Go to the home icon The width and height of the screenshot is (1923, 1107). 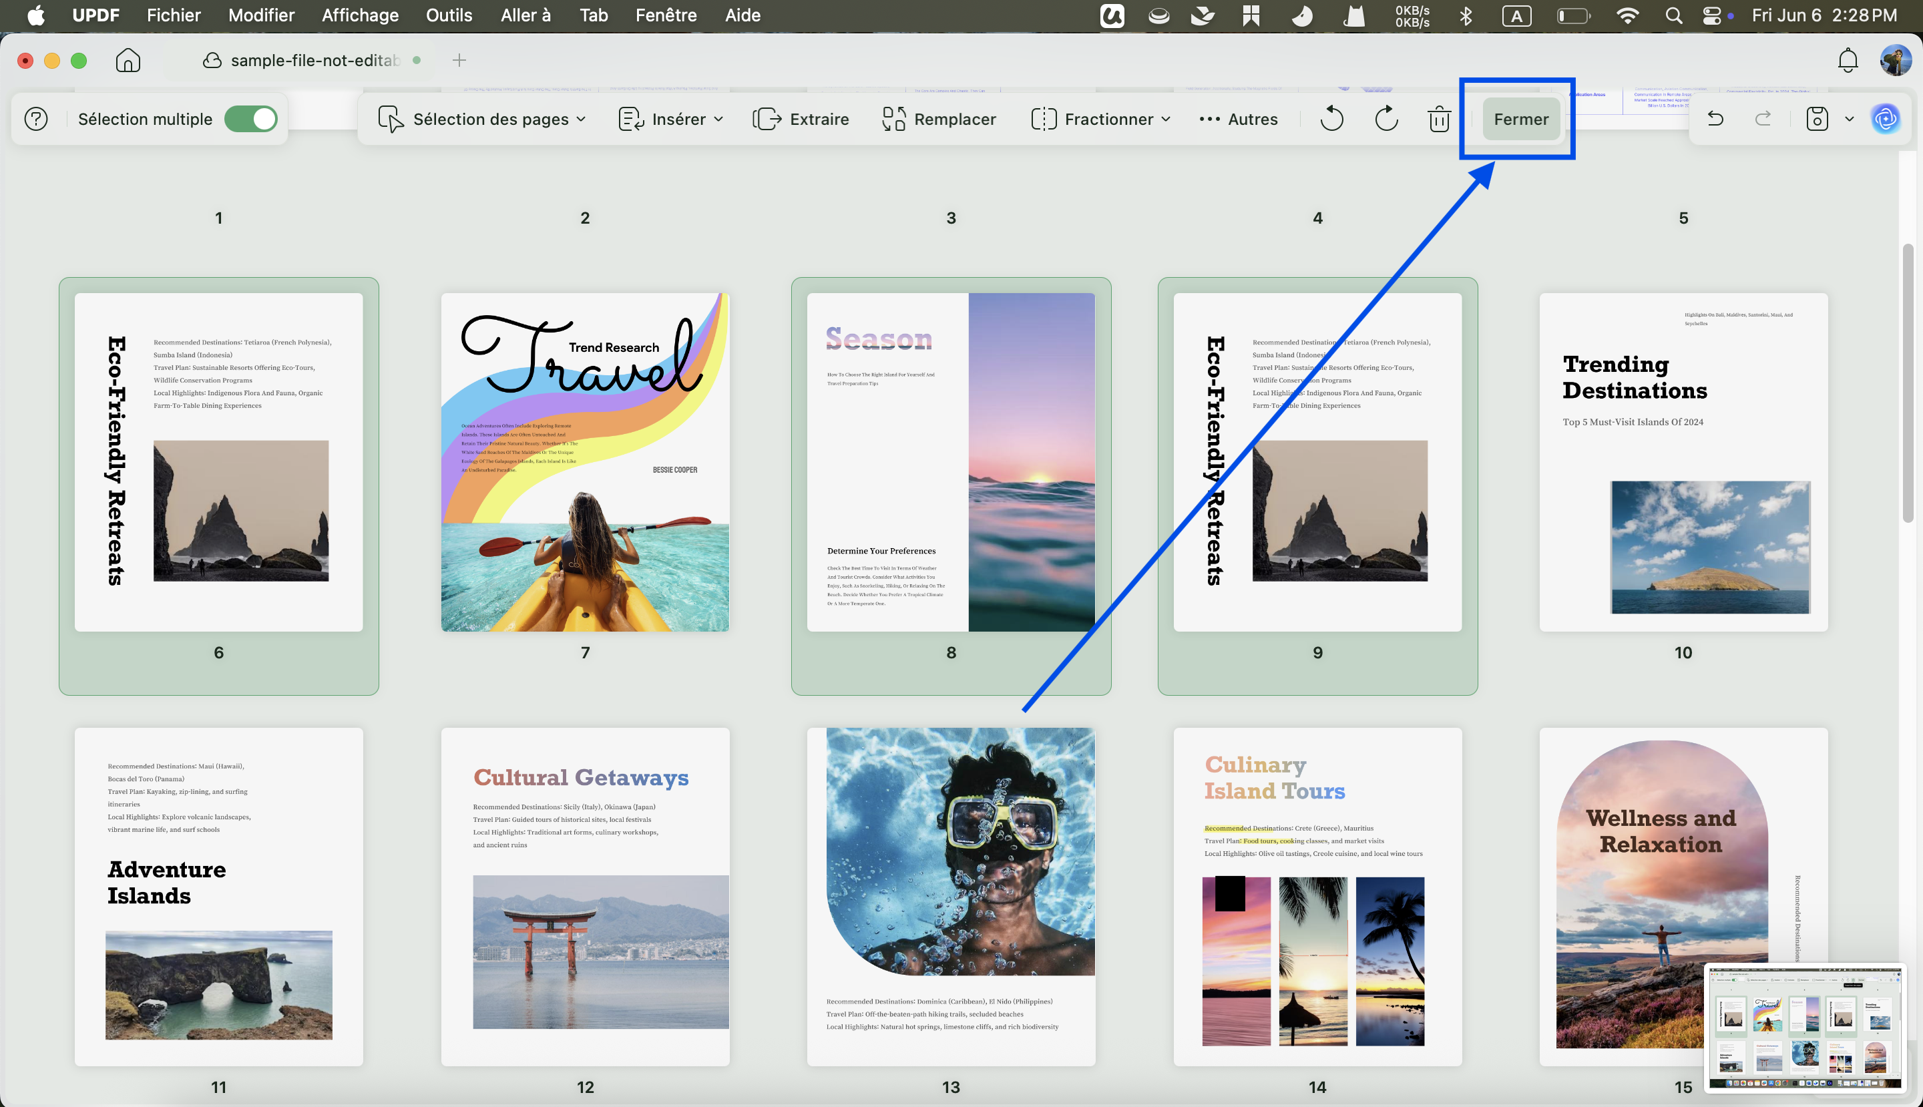click(128, 60)
